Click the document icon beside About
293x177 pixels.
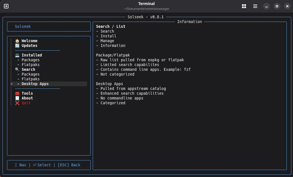pos(17,98)
